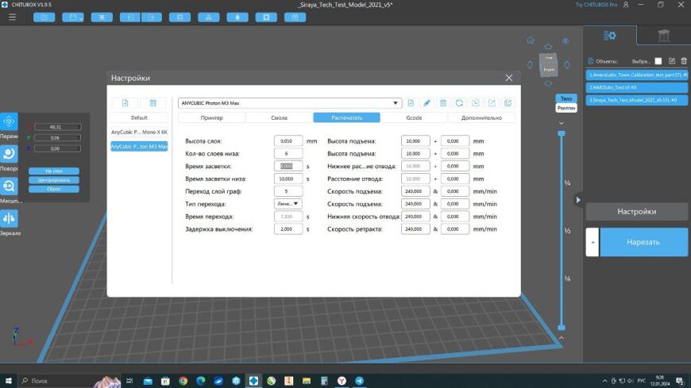Rotate view right with arrow icon
Viewport: 691px width, 388px height.
(567, 65)
